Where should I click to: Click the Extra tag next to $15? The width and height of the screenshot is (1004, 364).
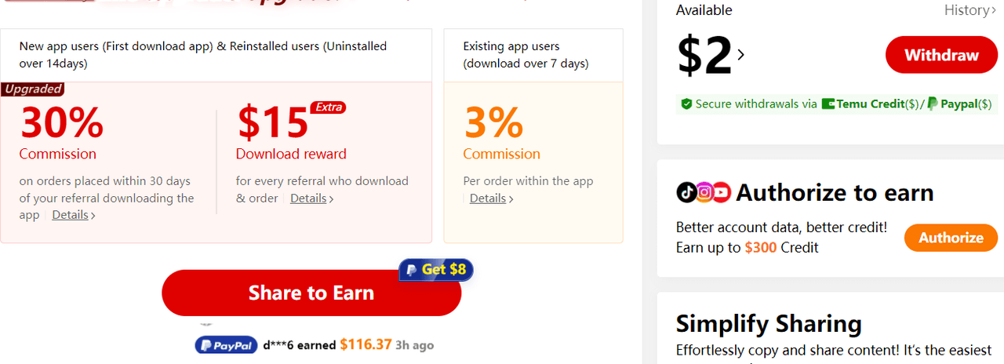[329, 107]
